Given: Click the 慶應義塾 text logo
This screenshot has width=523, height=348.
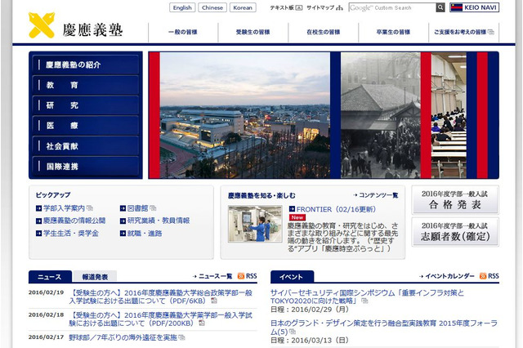Looking at the screenshot, I should pyautogui.click(x=92, y=30).
